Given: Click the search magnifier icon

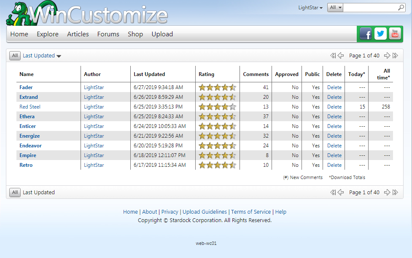Looking at the screenshot, I should pyautogui.click(x=401, y=8).
